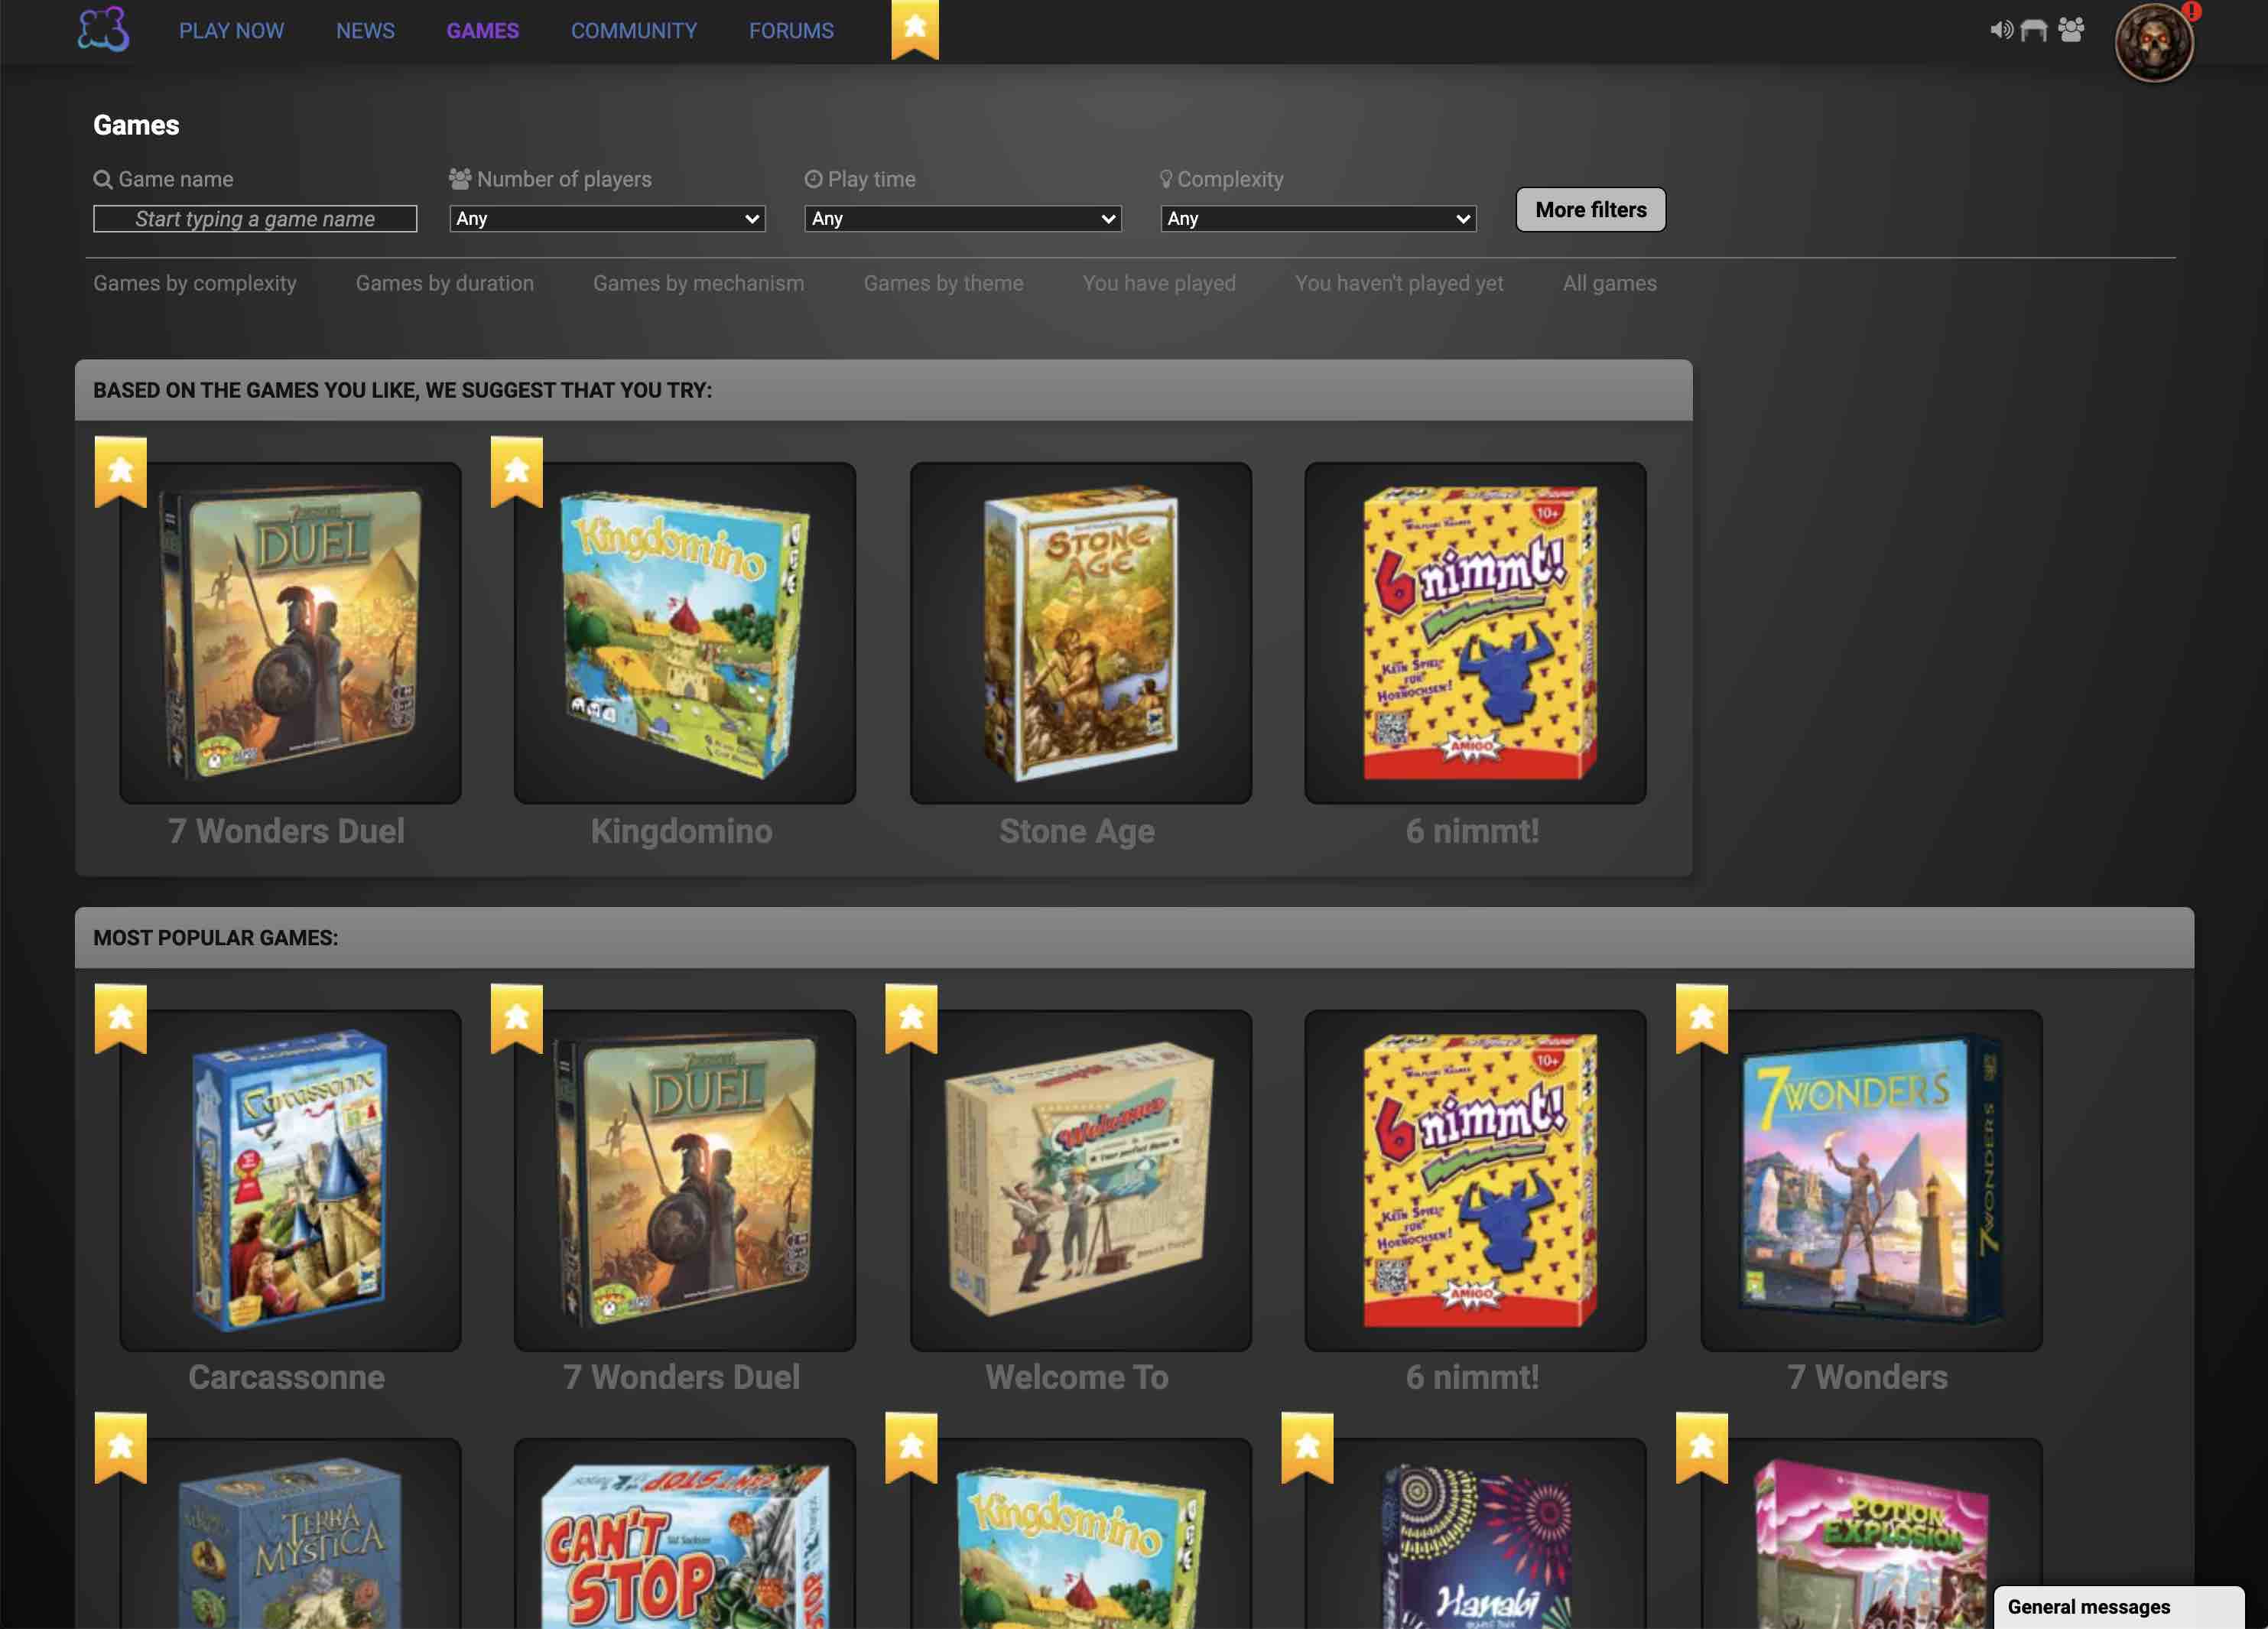Toggle favorite star on 7 Wonders
Image resolution: width=2268 pixels, height=1629 pixels.
[1702, 1018]
